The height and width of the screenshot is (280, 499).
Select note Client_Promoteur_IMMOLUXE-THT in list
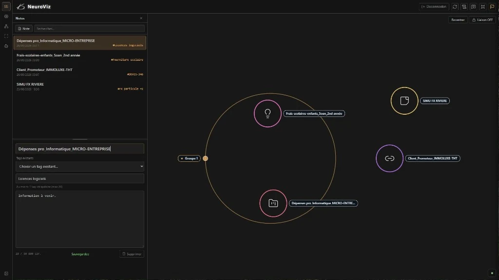(80, 72)
